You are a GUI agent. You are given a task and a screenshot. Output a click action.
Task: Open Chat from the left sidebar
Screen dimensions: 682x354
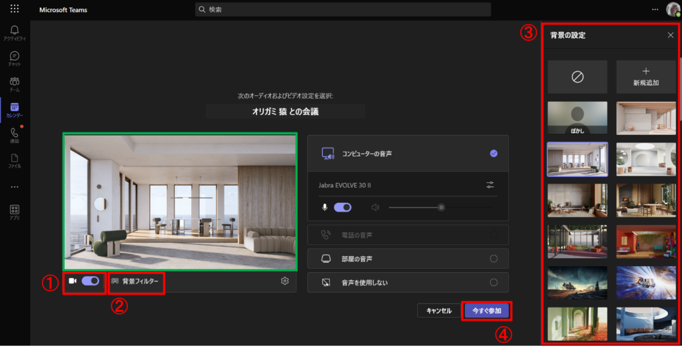coord(15,59)
